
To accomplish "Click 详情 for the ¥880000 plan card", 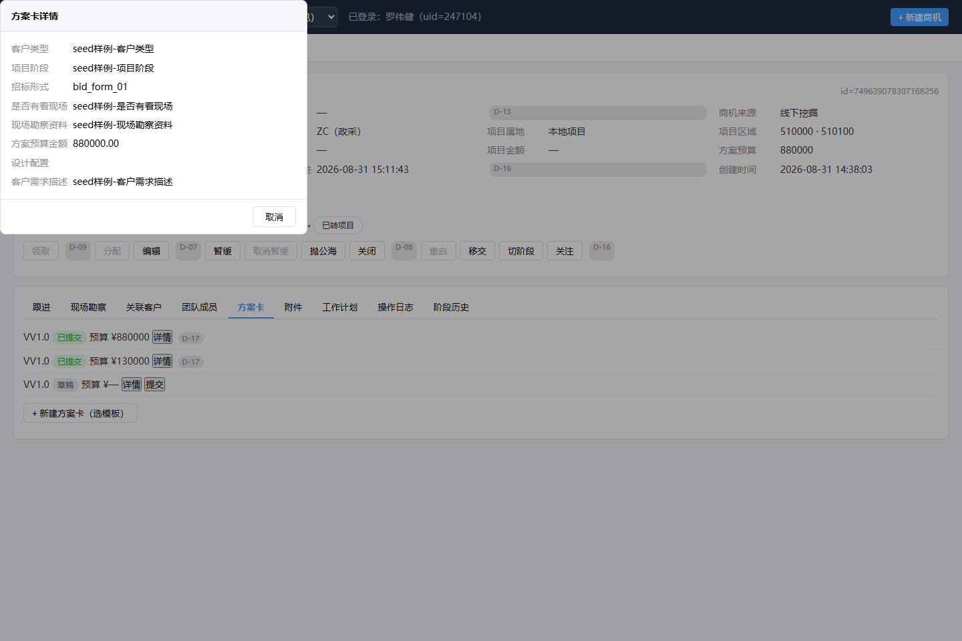I will pos(162,337).
